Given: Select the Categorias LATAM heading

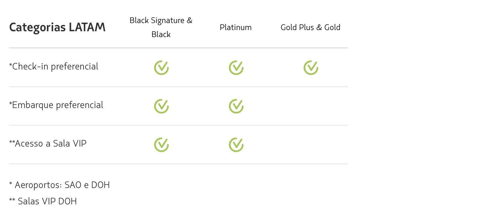Looking at the screenshot, I should pos(57,27).
